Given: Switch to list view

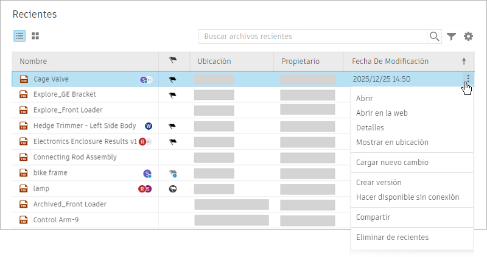Looking at the screenshot, I should (19, 37).
